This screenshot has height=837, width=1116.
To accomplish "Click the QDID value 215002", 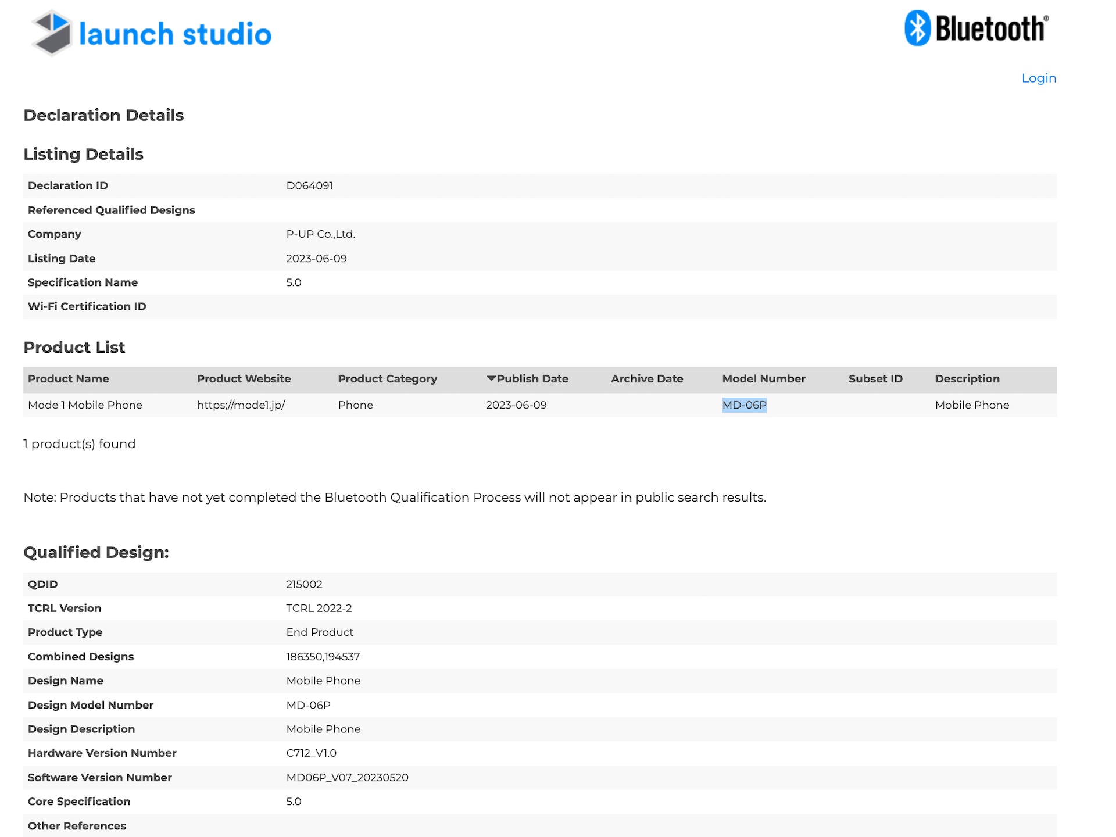I will tap(304, 584).
